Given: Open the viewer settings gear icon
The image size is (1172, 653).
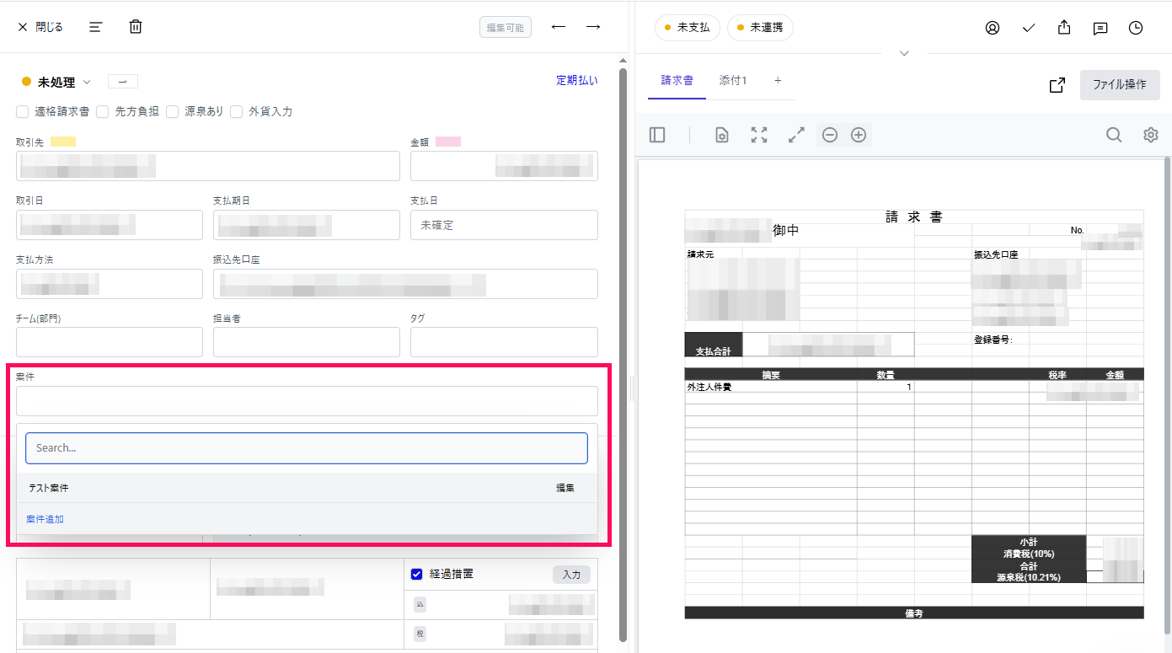Looking at the screenshot, I should (x=1151, y=135).
